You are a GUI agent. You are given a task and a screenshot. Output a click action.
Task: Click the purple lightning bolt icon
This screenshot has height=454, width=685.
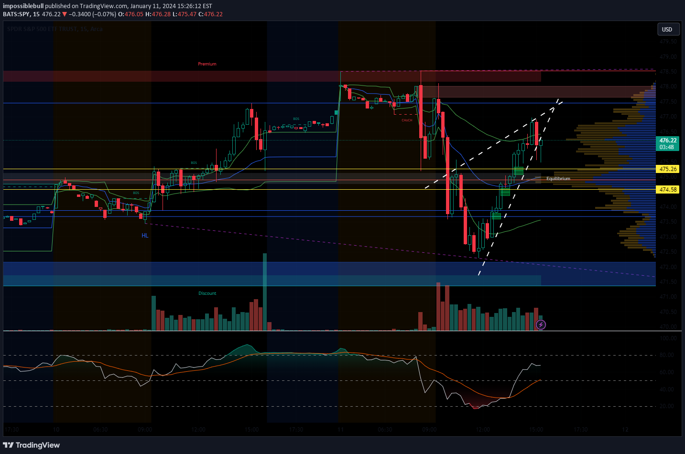[541, 325]
